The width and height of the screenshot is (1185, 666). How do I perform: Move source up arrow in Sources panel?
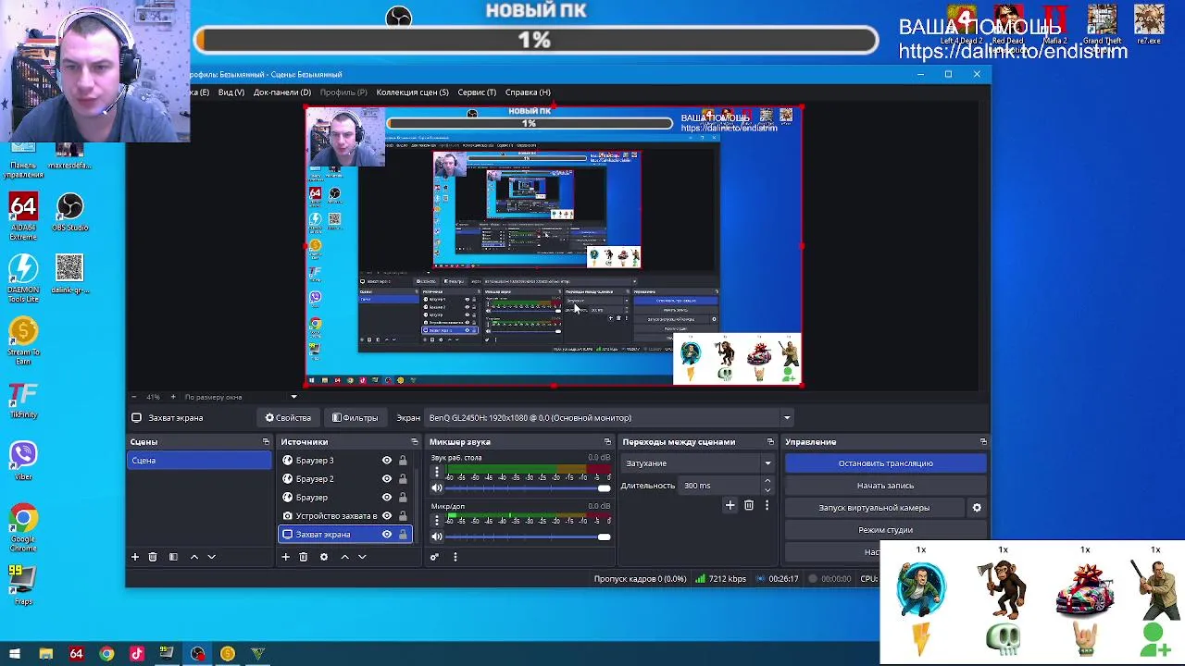(344, 557)
